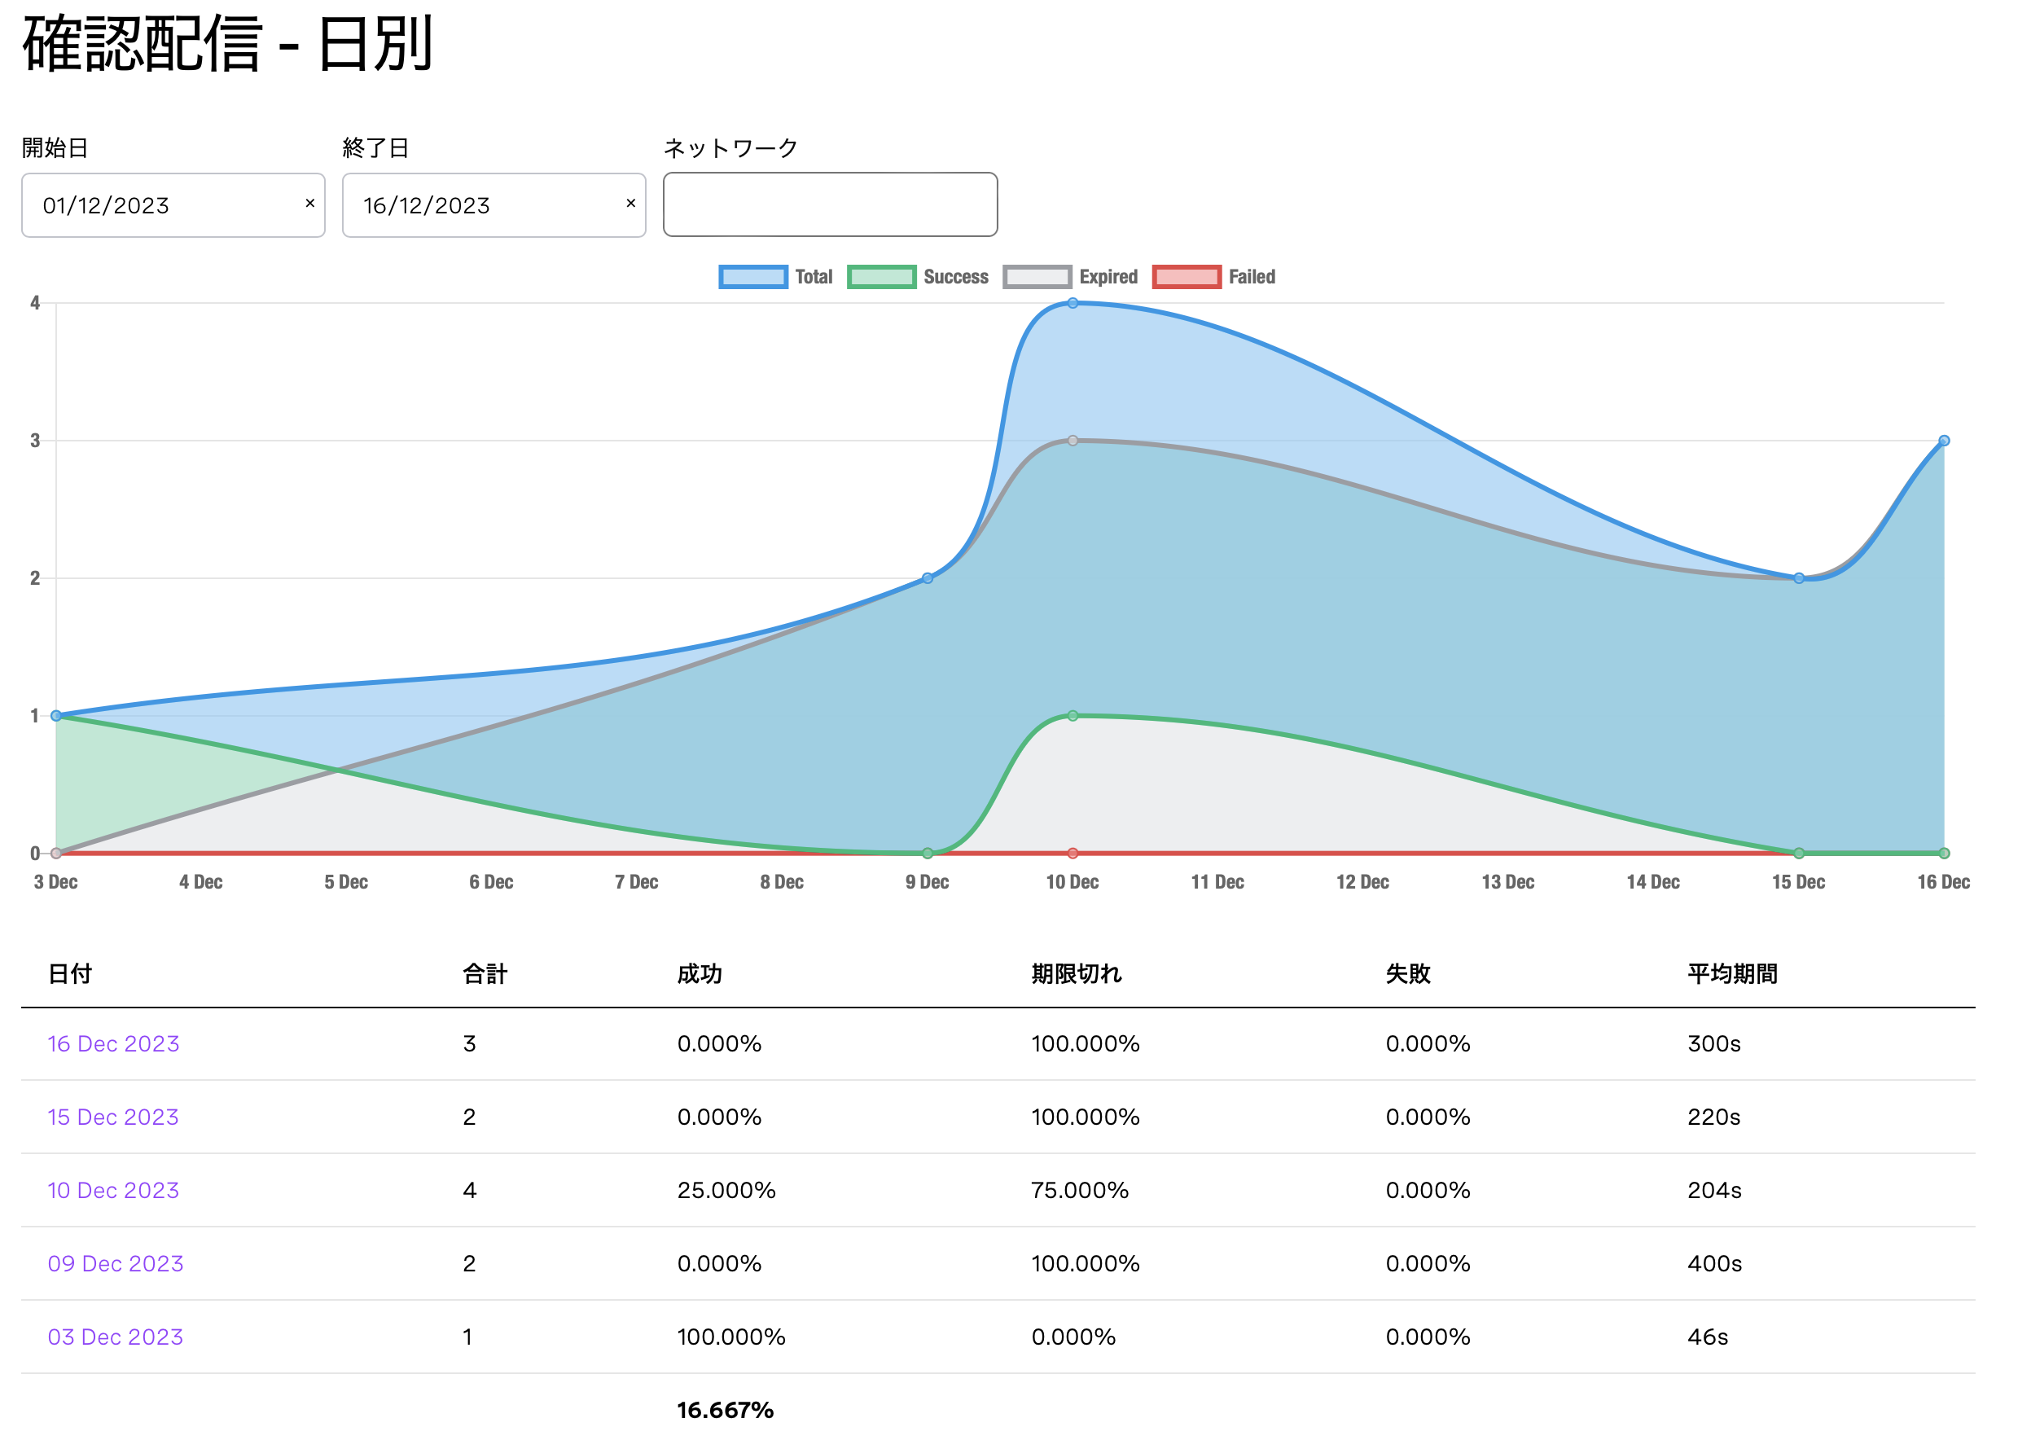Viewport: 2031px width, 1440px height.
Task: Toggle the Expired legend item
Action: (x=1037, y=277)
